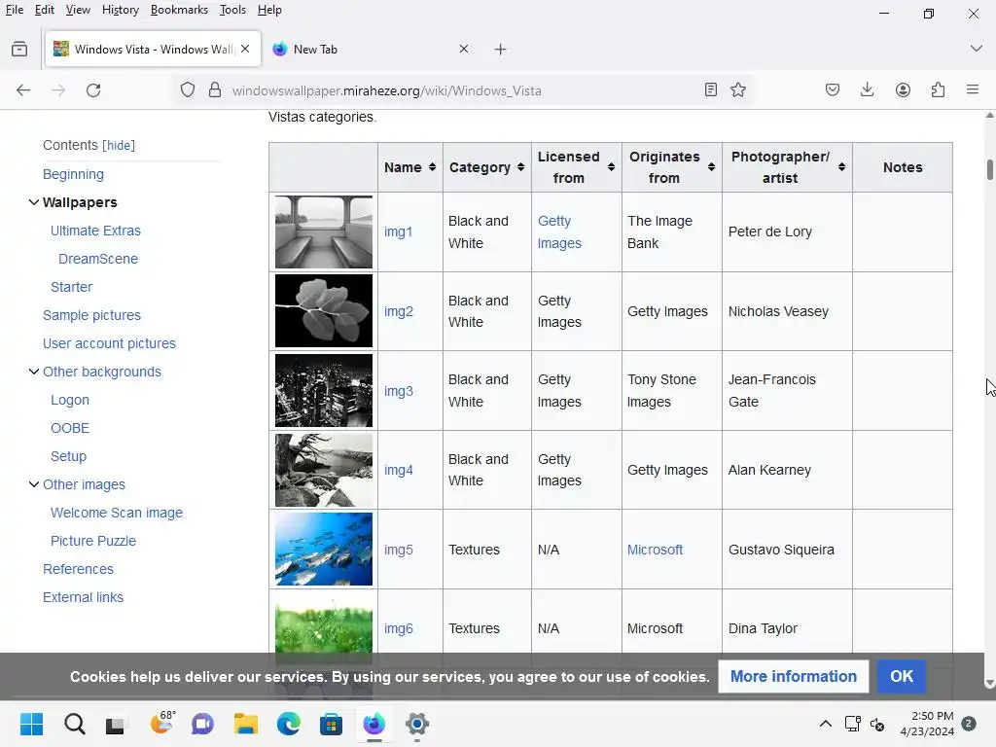The width and height of the screenshot is (996, 747).
Task: Open the Firefox account icon
Action: pos(903,90)
